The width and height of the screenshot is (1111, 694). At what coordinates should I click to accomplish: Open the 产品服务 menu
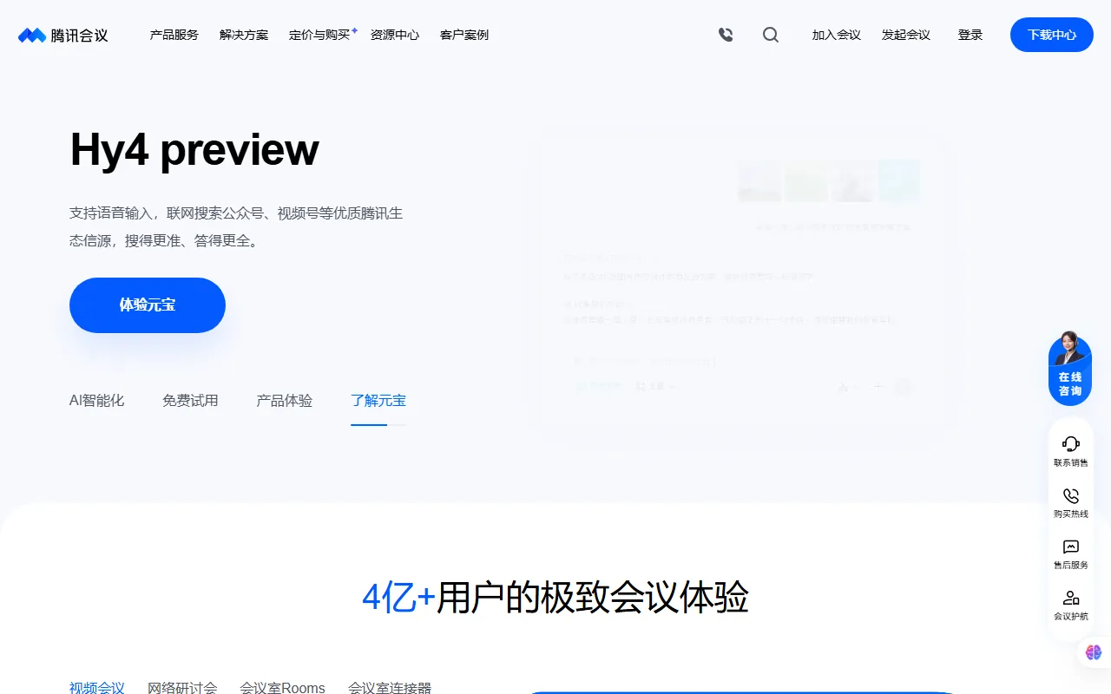[174, 35]
